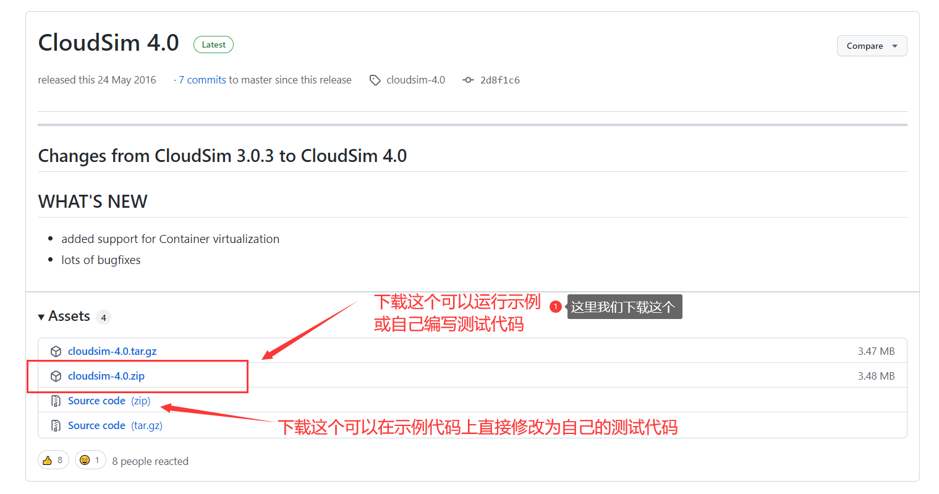Click the thumbs-up emoji icon
The height and width of the screenshot is (494, 939).
[x=48, y=459]
